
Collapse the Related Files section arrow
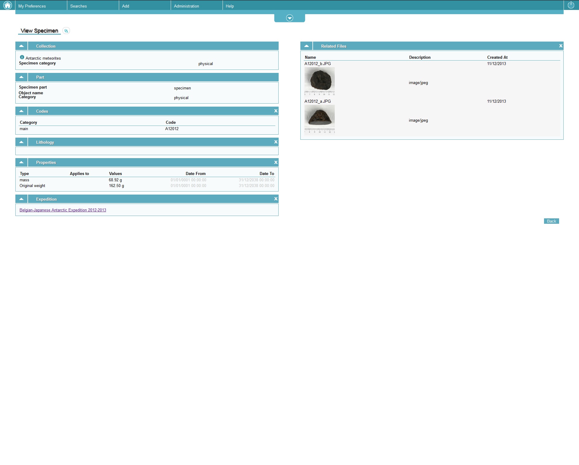306,46
